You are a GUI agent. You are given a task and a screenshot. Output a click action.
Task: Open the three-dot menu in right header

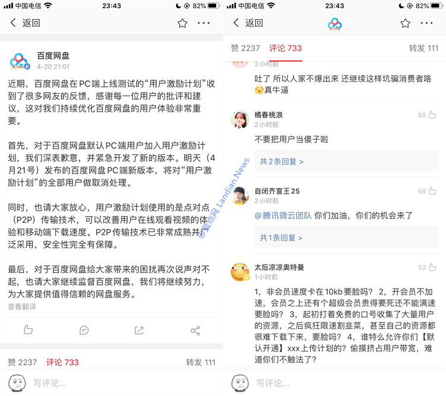(426, 23)
